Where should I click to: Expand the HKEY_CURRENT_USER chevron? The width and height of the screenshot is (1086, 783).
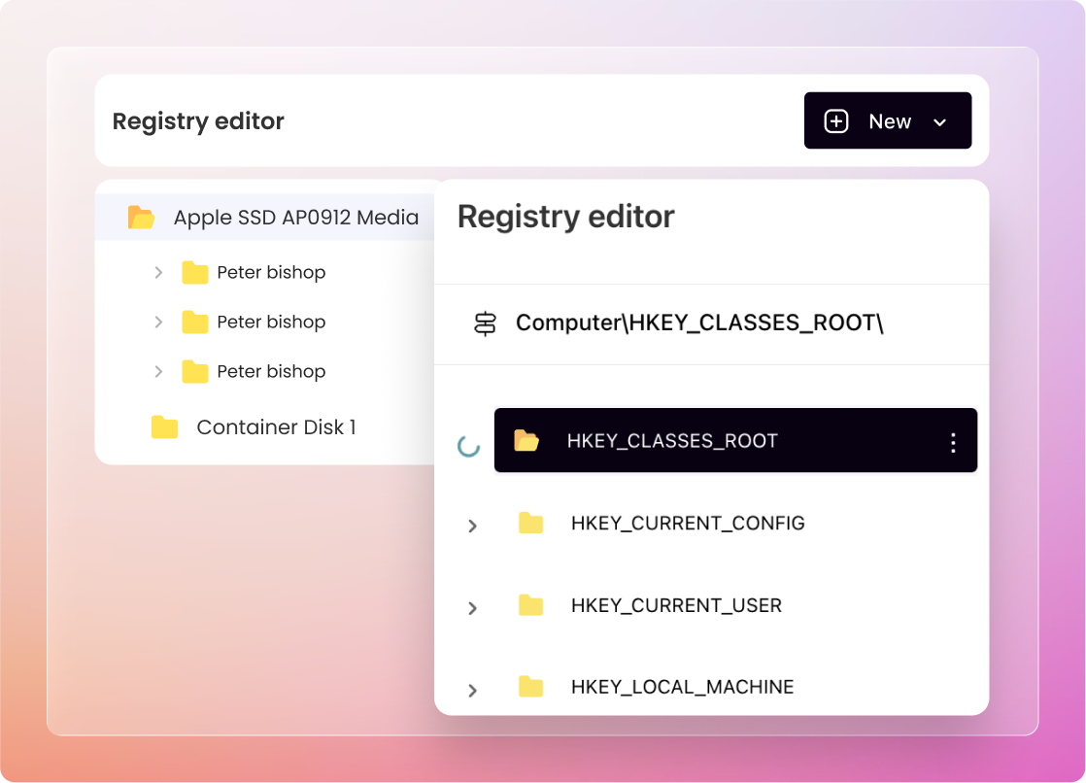(x=472, y=608)
